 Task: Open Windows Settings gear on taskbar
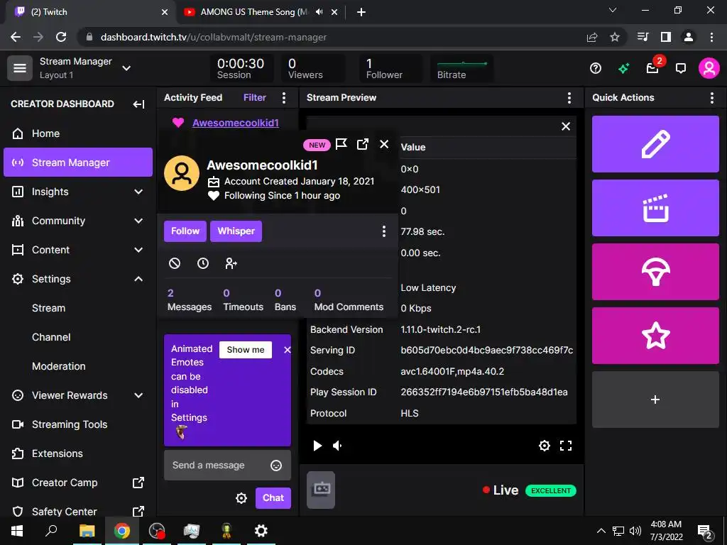[261, 531]
